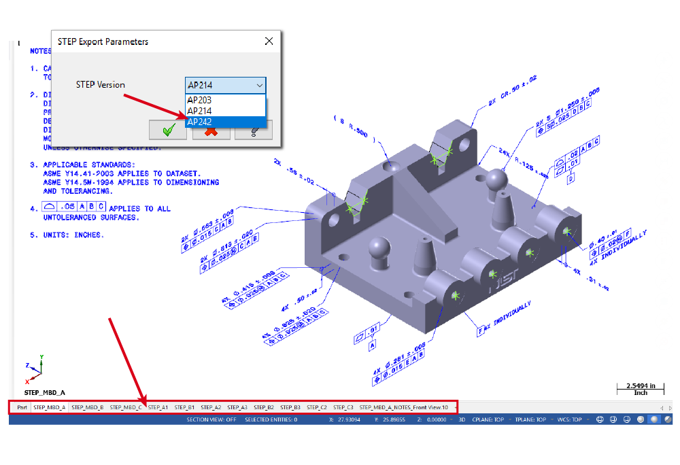Open STEP_A2 view tab
Image resolution: width=680 pixels, height=465 pixels.
click(x=211, y=407)
